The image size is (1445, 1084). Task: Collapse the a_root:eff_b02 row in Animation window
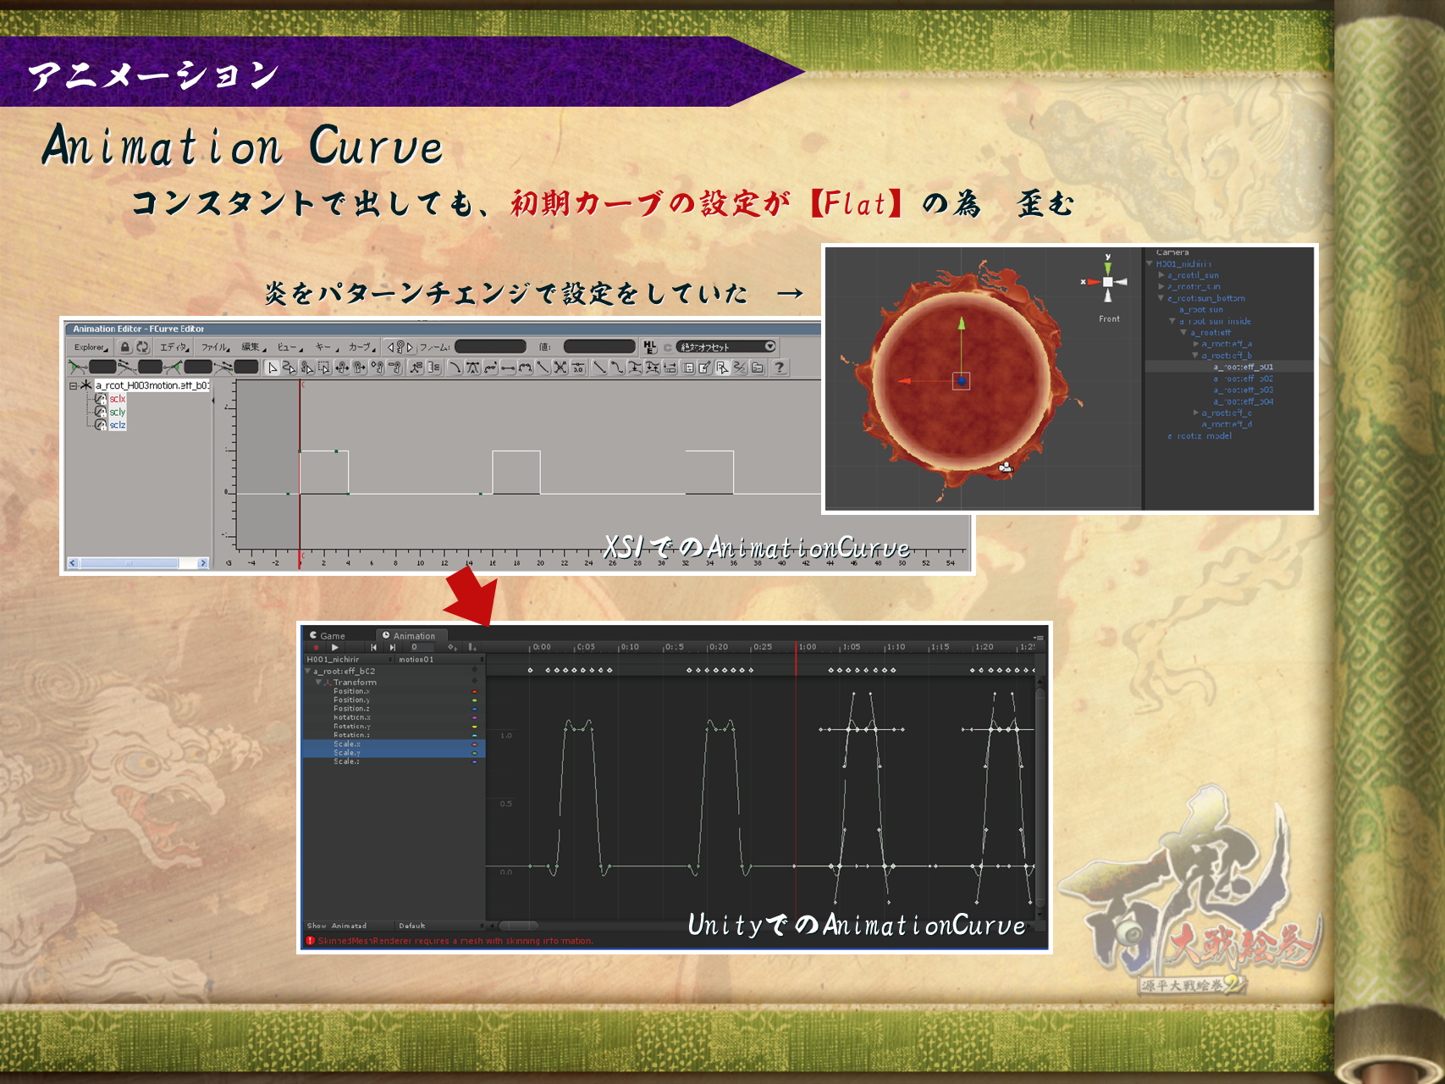(308, 671)
